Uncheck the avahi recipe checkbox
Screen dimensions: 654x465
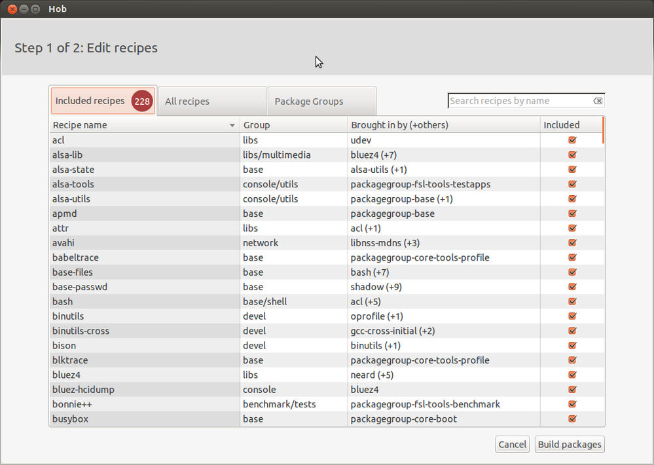click(x=572, y=242)
